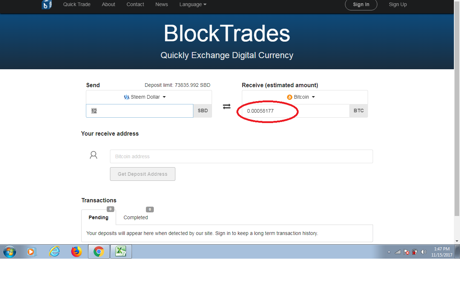Screen dimensions: 460x287
Task: Open Internet Explorer from taskbar
Action: point(54,251)
